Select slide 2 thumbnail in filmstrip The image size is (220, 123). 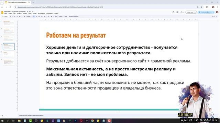point(9,31)
